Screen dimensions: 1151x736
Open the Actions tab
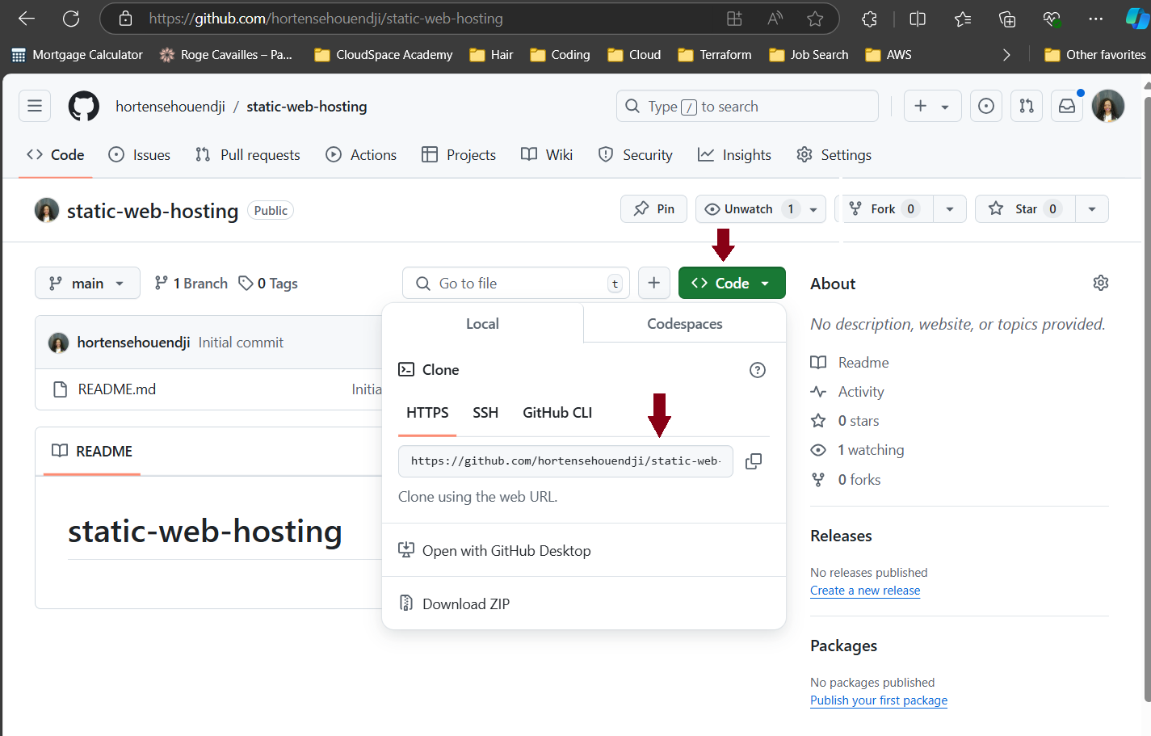[361, 155]
